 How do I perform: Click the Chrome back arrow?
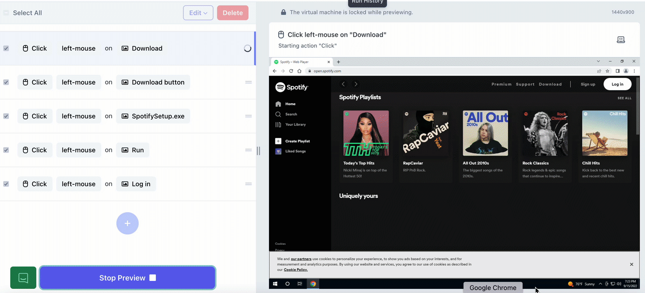click(275, 71)
